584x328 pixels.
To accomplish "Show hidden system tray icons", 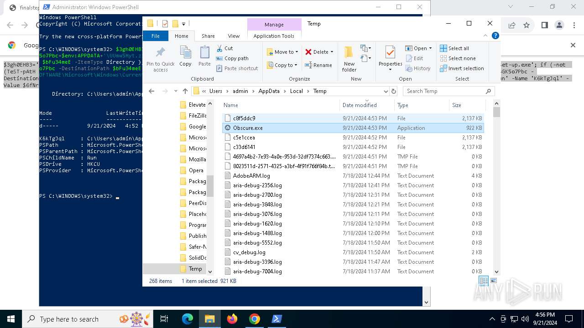I will click(491, 319).
